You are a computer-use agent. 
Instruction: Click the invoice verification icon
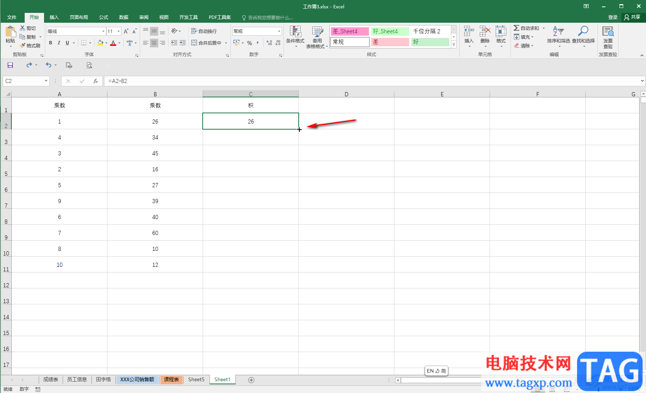click(608, 31)
